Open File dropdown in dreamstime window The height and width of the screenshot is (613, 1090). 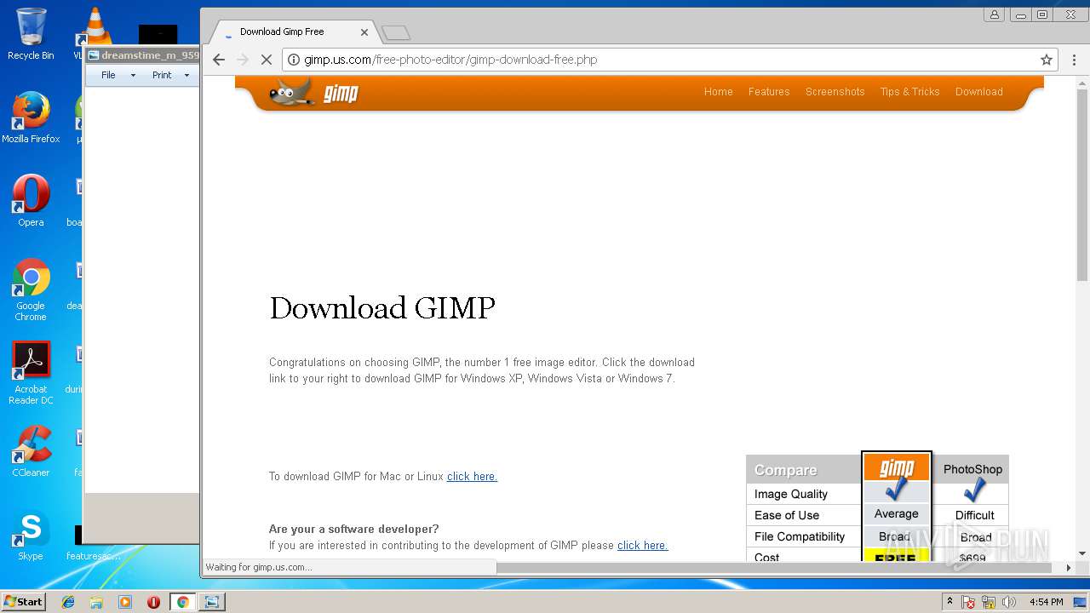118,75
